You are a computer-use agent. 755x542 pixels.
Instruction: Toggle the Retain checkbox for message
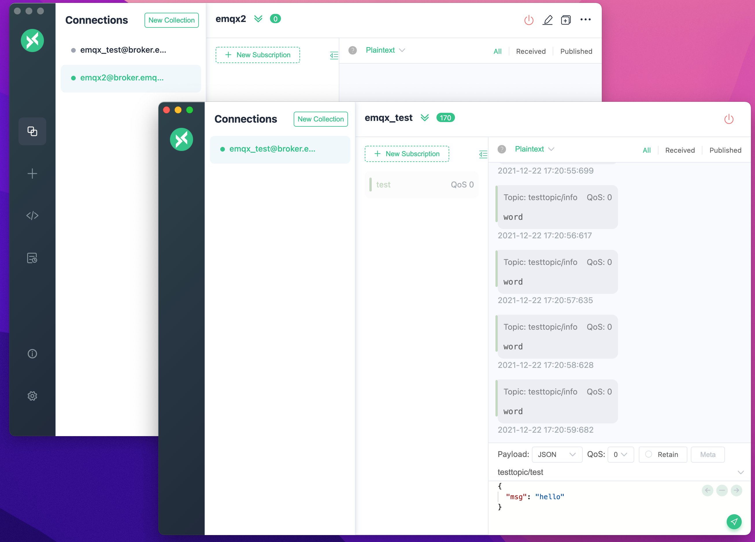649,455
